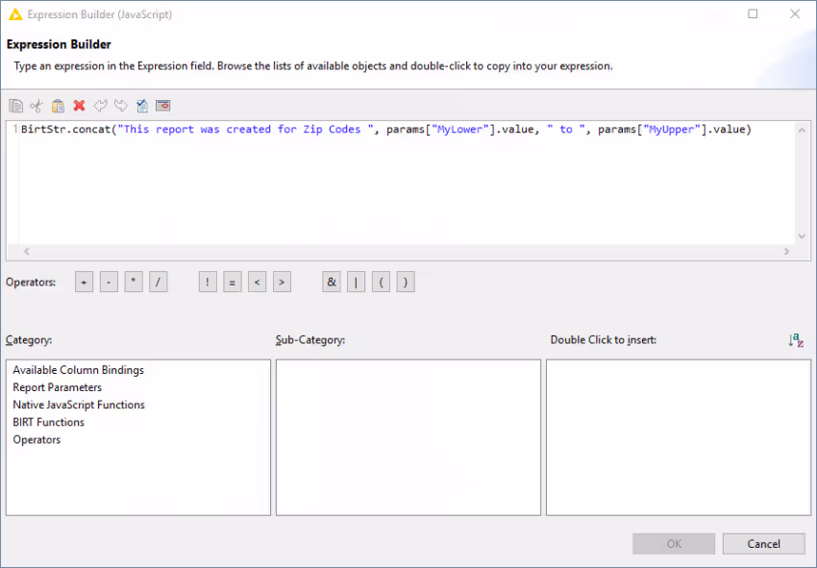Click the Copy icon in the toolbar

(15, 106)
